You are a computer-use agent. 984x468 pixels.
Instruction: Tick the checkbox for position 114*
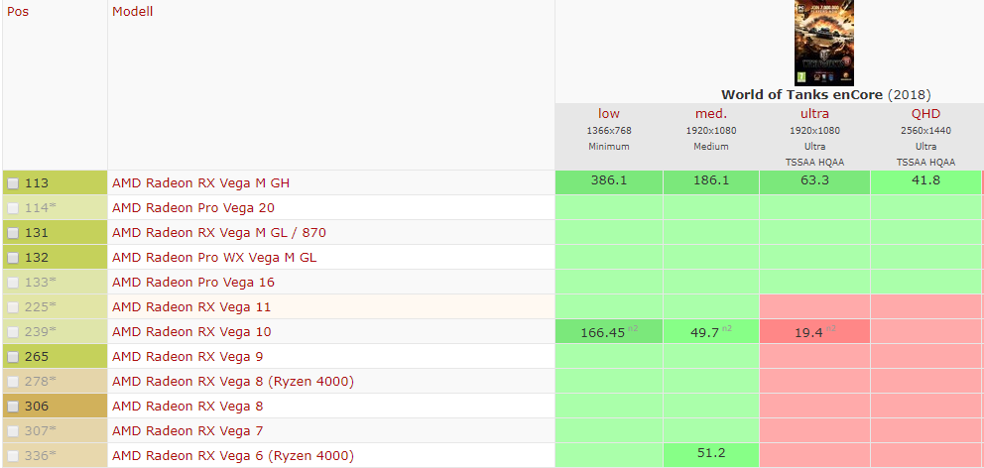pyautogui.click(x=13, y=208)
